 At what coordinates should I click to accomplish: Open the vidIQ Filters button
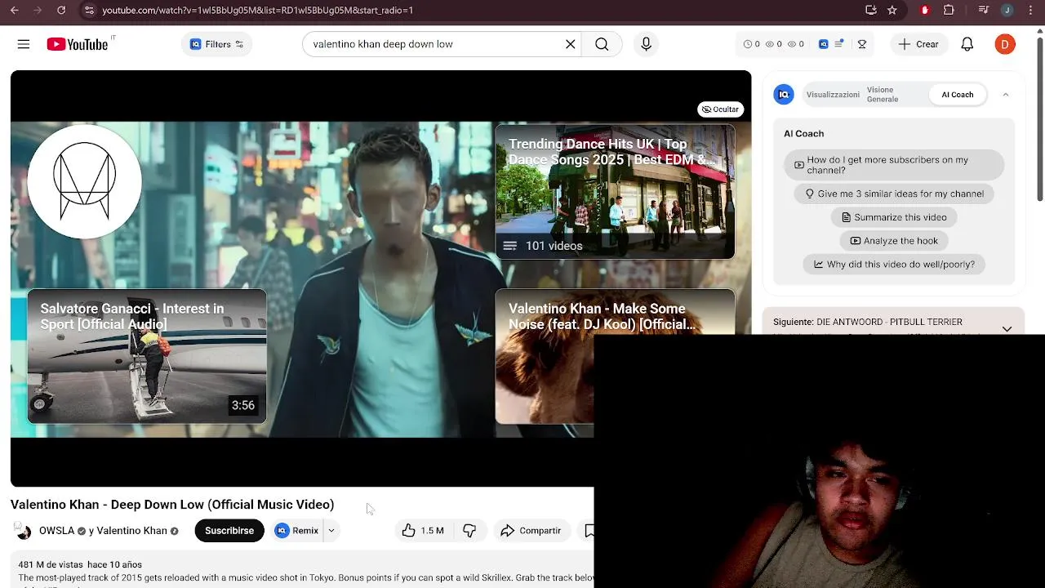click(217, 44)
